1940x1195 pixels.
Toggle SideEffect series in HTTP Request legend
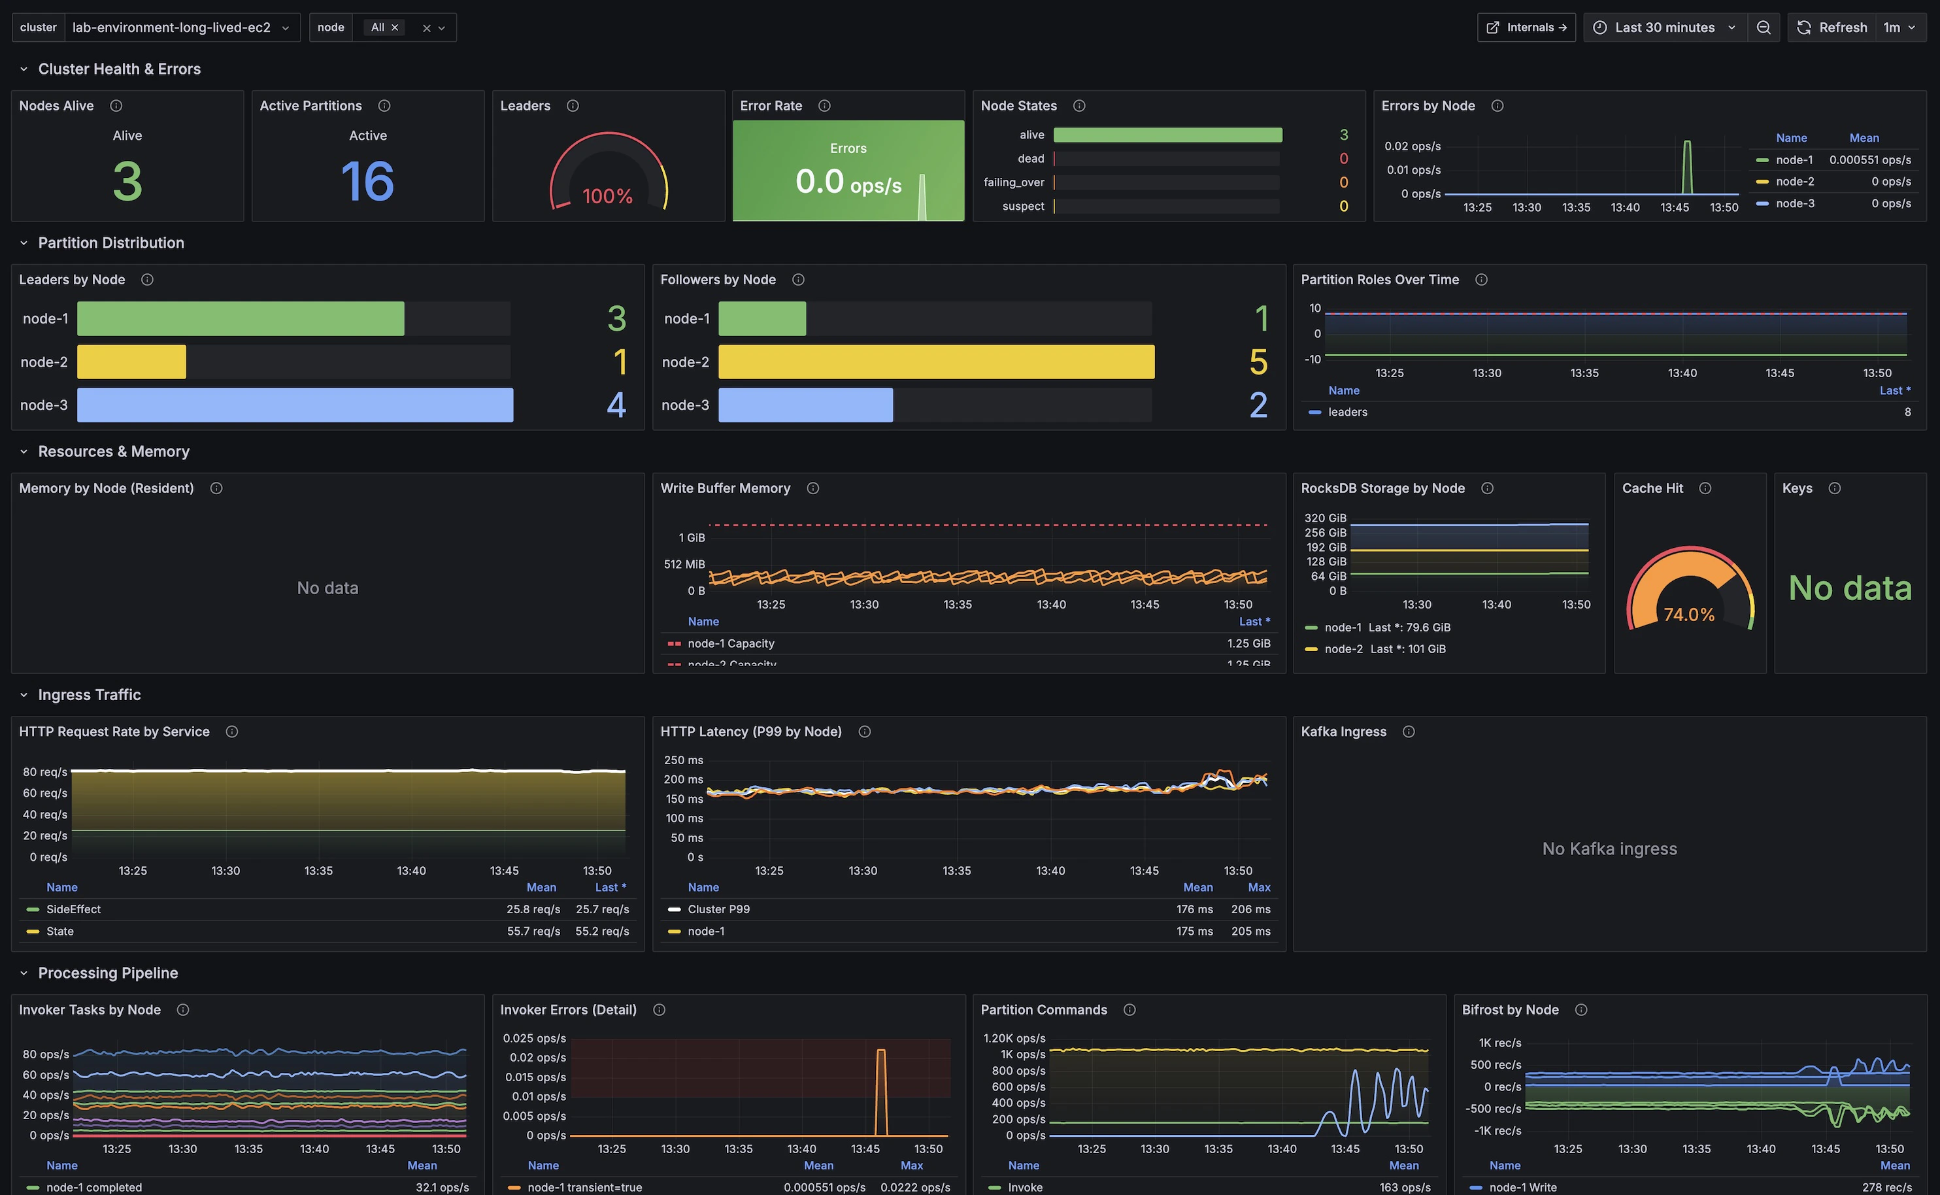[x=73, y=910]
